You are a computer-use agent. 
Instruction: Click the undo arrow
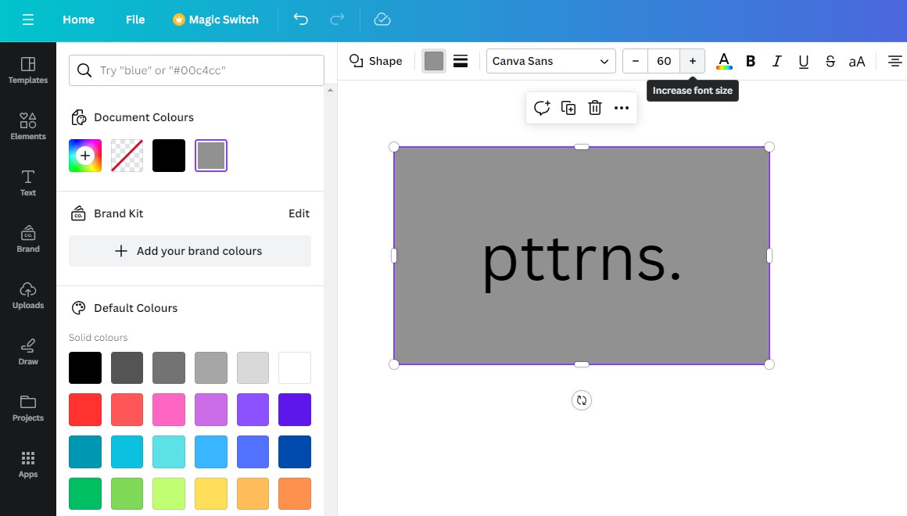click(x=301, y=19)
